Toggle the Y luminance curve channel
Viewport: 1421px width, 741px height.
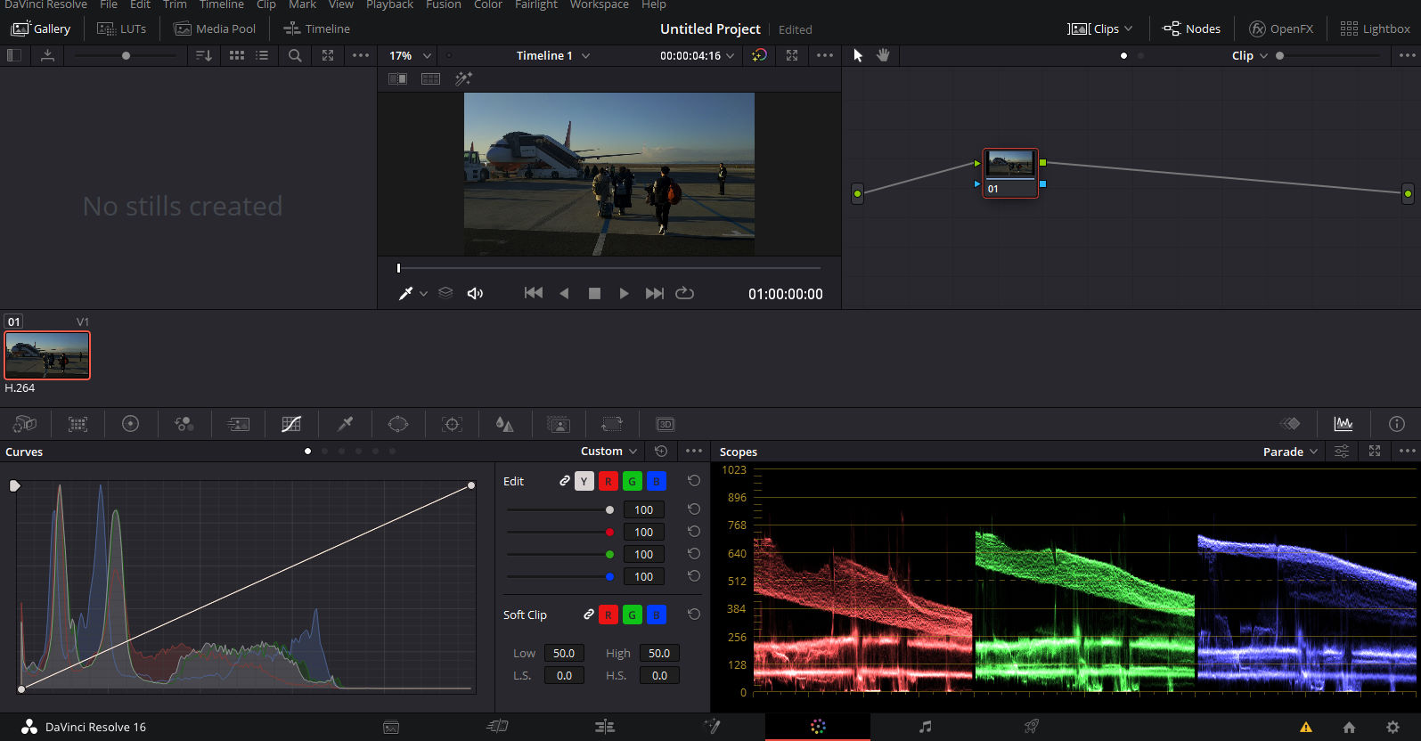tap(584, 481)
